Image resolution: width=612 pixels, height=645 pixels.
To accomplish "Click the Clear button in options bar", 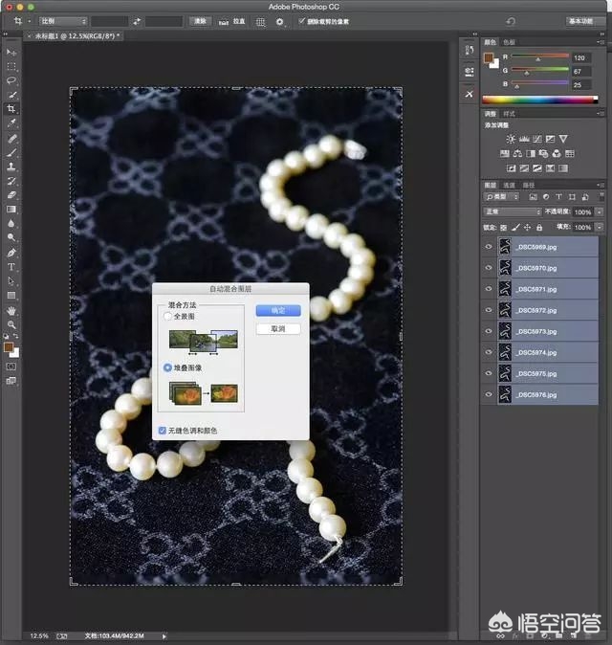I will click(200, 21).
